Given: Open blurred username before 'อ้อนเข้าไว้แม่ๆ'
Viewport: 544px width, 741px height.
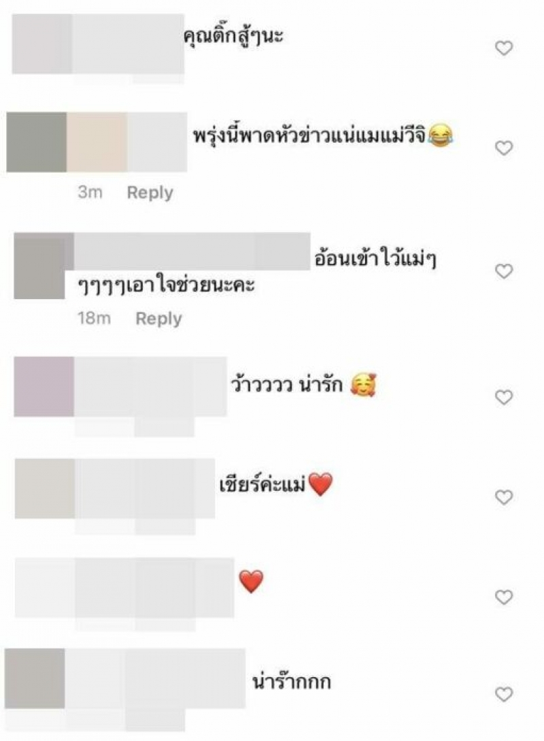Looking at the screenshot, I should tap(192, 252).
